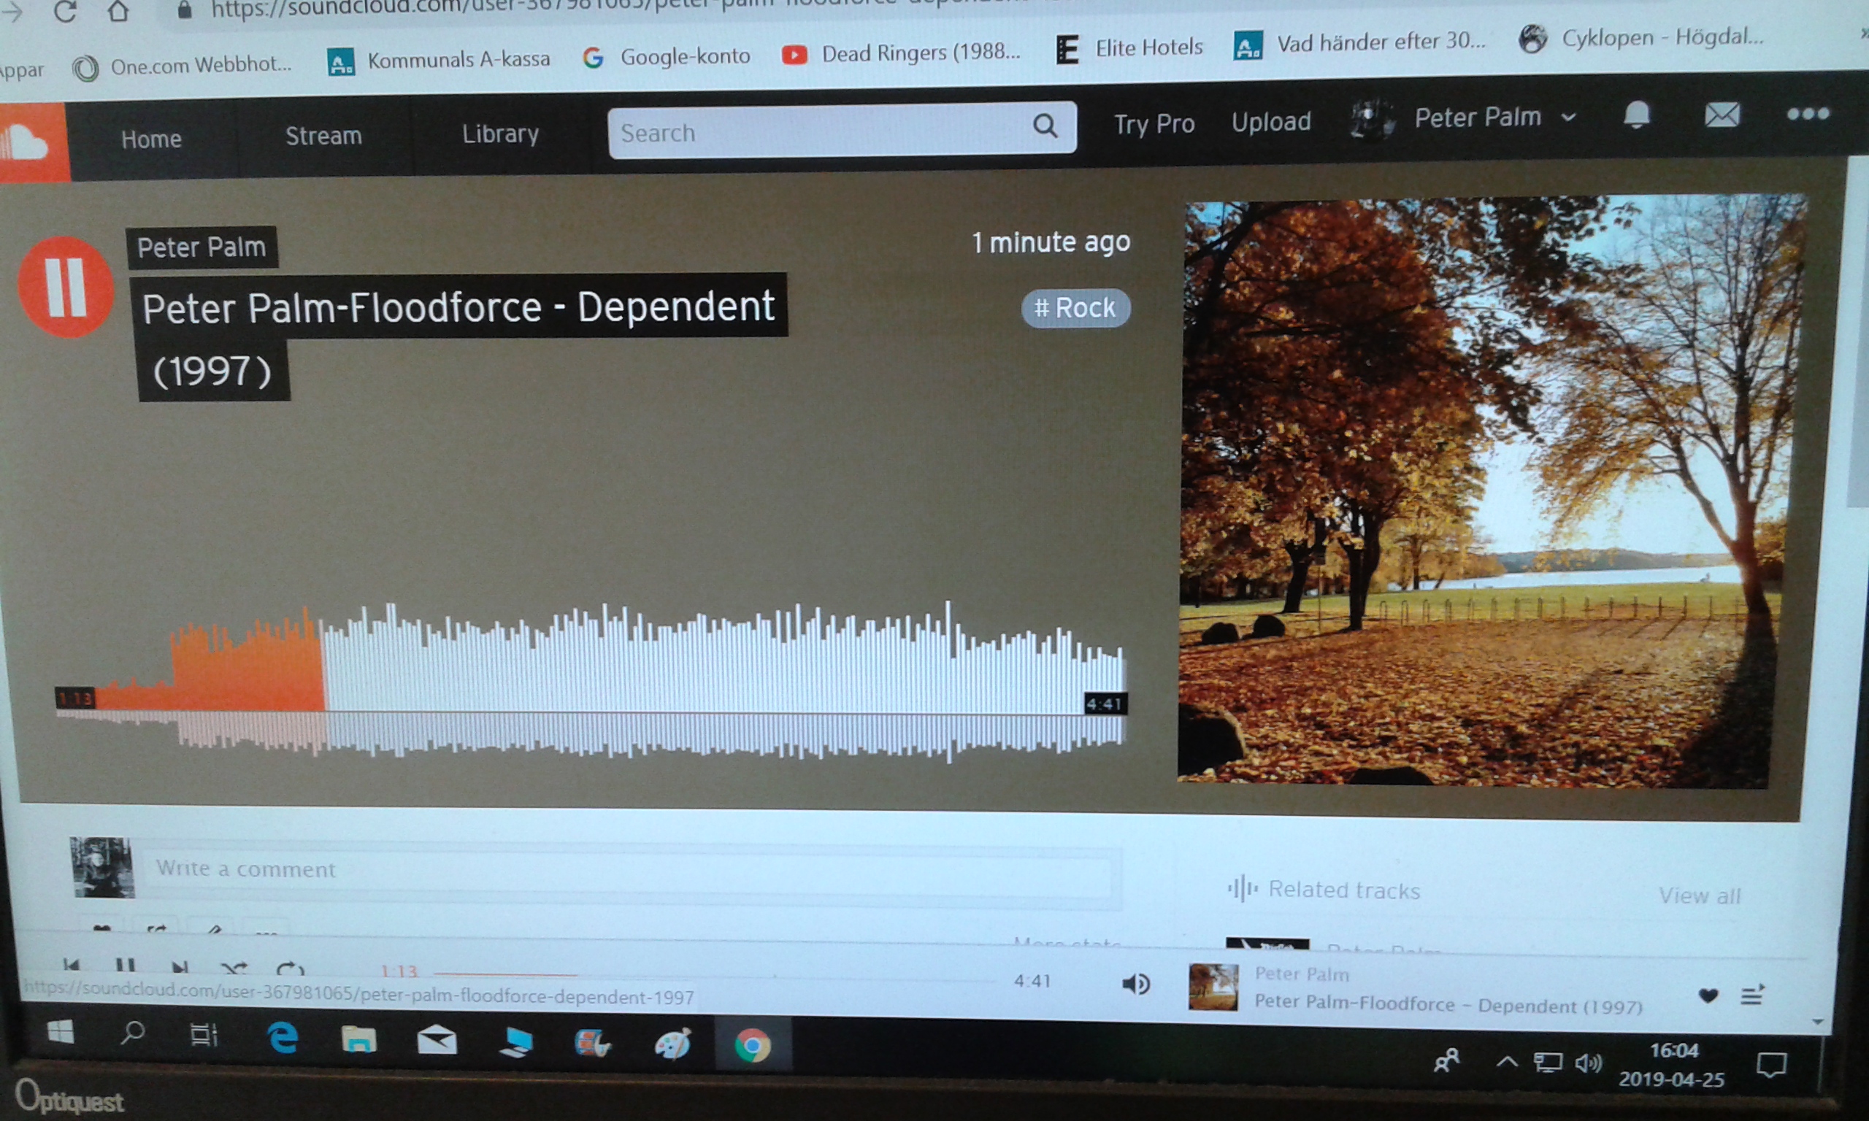Pause the track with large orange button
This screenshot has height=1121, width=1869.
tap(66, 287)
